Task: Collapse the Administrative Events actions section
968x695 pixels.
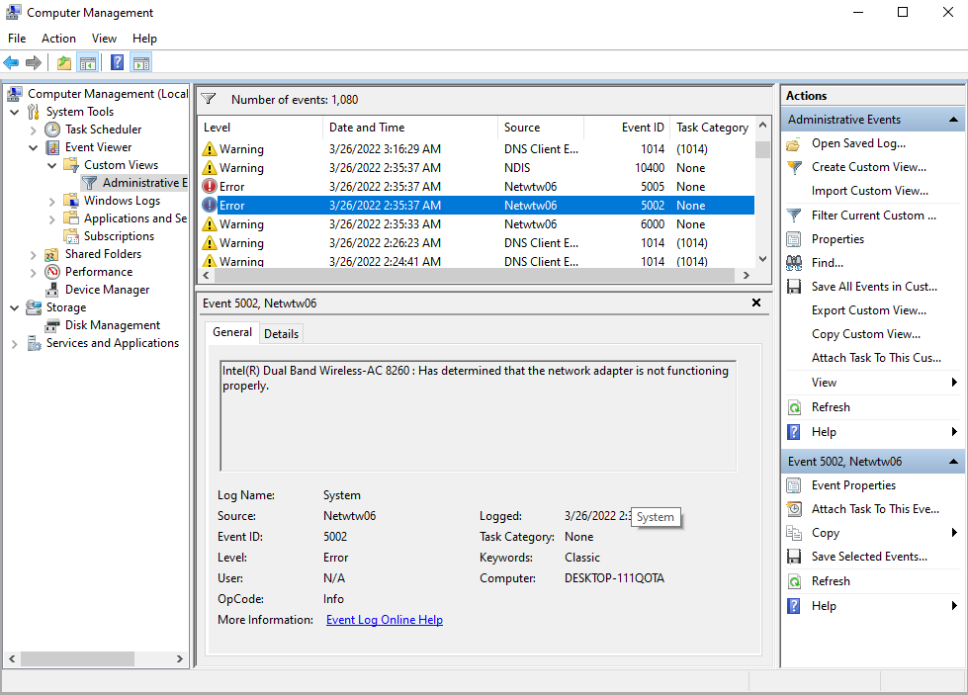Action: (954, 119)
